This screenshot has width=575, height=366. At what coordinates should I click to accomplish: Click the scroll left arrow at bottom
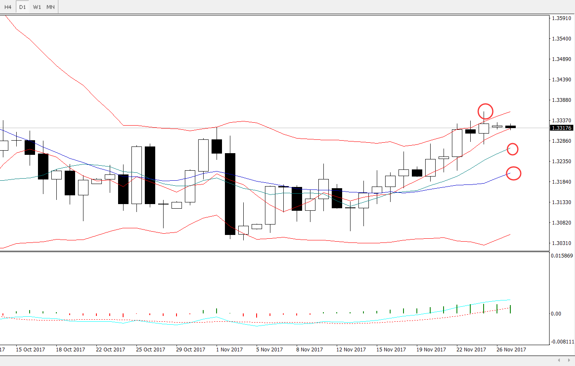(559, 360)
